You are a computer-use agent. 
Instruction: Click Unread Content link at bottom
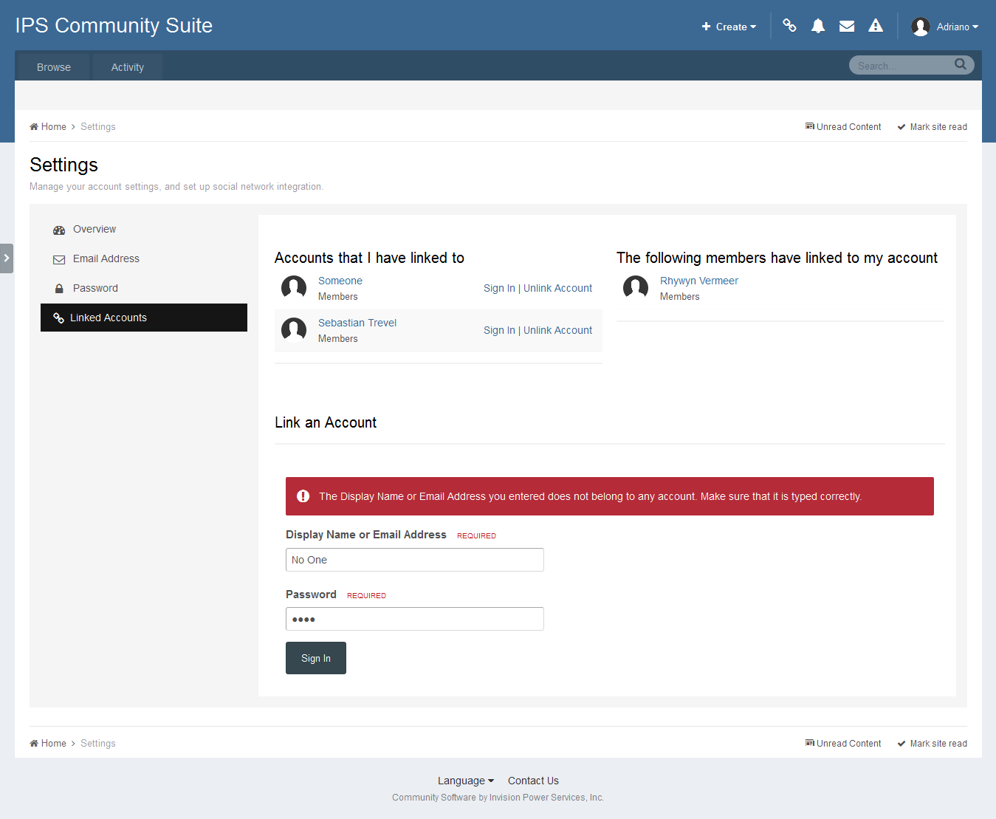pyautogui.click(x=843, y=744)
